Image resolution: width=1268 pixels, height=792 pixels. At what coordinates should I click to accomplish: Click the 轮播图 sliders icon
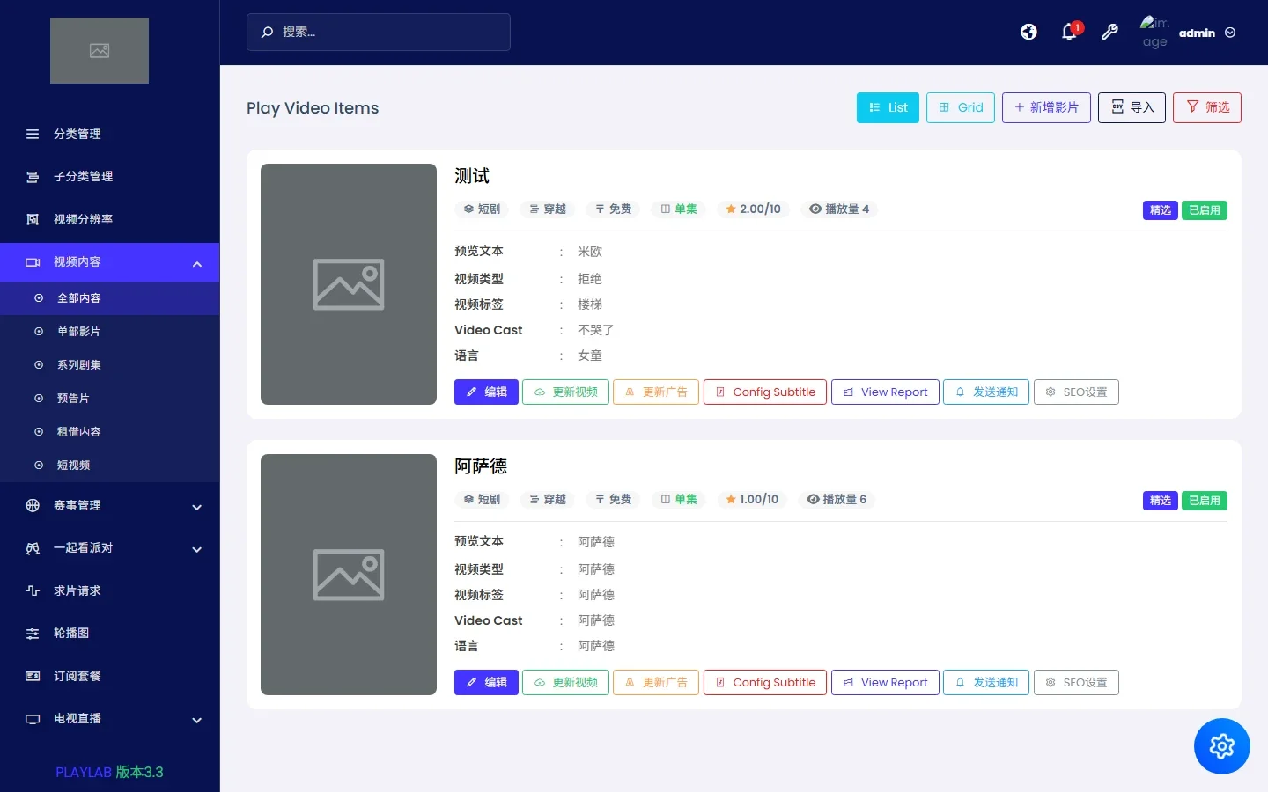tap(33, 634)
